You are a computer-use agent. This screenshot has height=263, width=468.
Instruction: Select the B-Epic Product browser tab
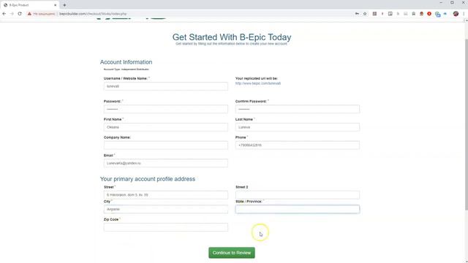pyautogui.click(x=30, y=5)
